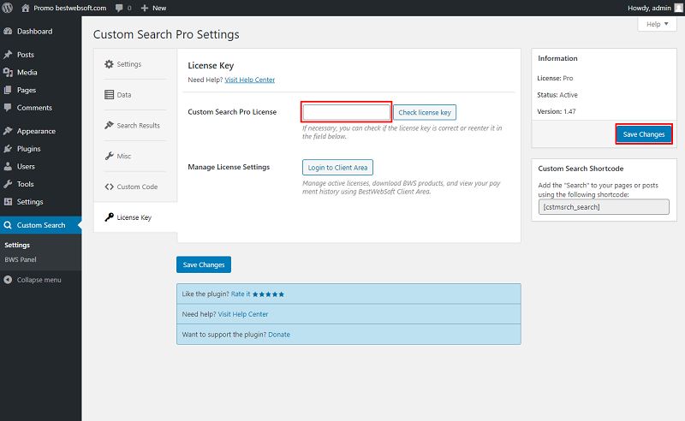Click the WordPress logo icon
685x421 pixels.
pyautogui.click(x=8, y=8)
